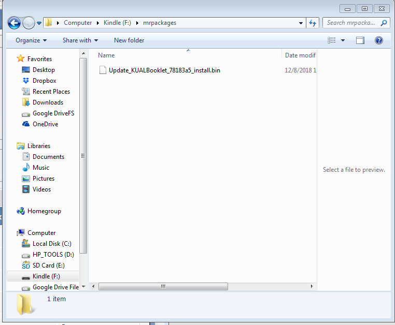The image size is (395, 325).
Task: Click the file icon of Update_KUALBooklet bin
Action: (x=103, y=70)
